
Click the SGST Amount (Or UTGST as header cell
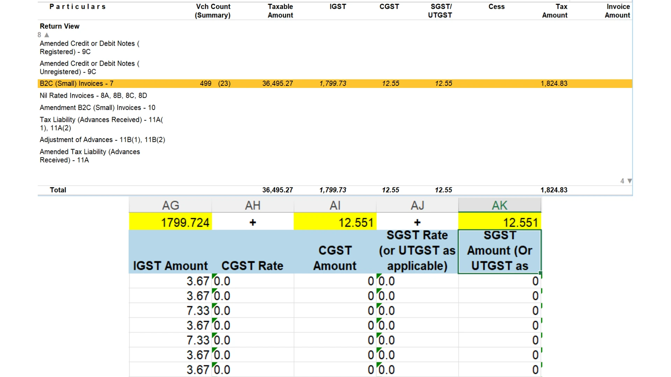pos(500,251)
